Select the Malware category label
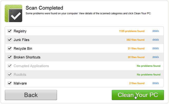Screen dimensions: 169x104 (x=20, y=83)
